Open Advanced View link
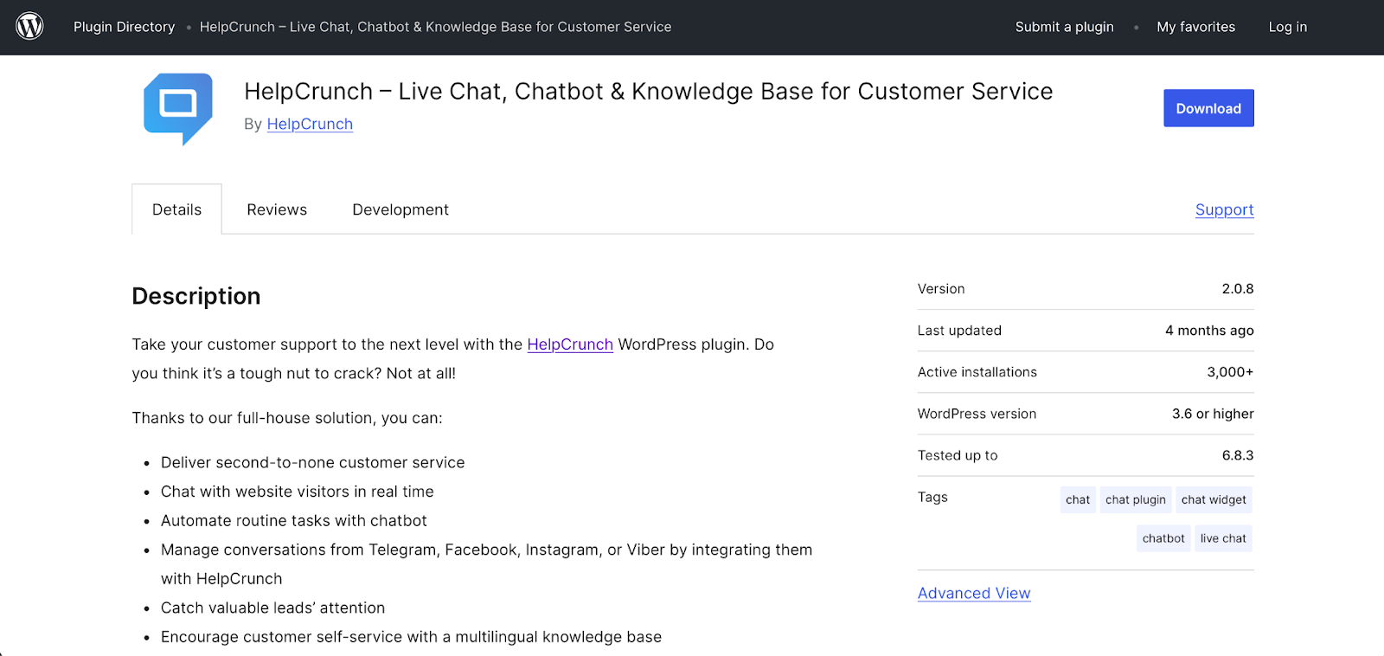Viewport: 1384px width, 656px height. coord(974,593)
